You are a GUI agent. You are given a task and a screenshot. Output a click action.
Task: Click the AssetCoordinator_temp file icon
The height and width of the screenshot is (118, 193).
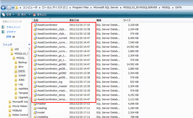pyautogui.click(x=35, y=95)
